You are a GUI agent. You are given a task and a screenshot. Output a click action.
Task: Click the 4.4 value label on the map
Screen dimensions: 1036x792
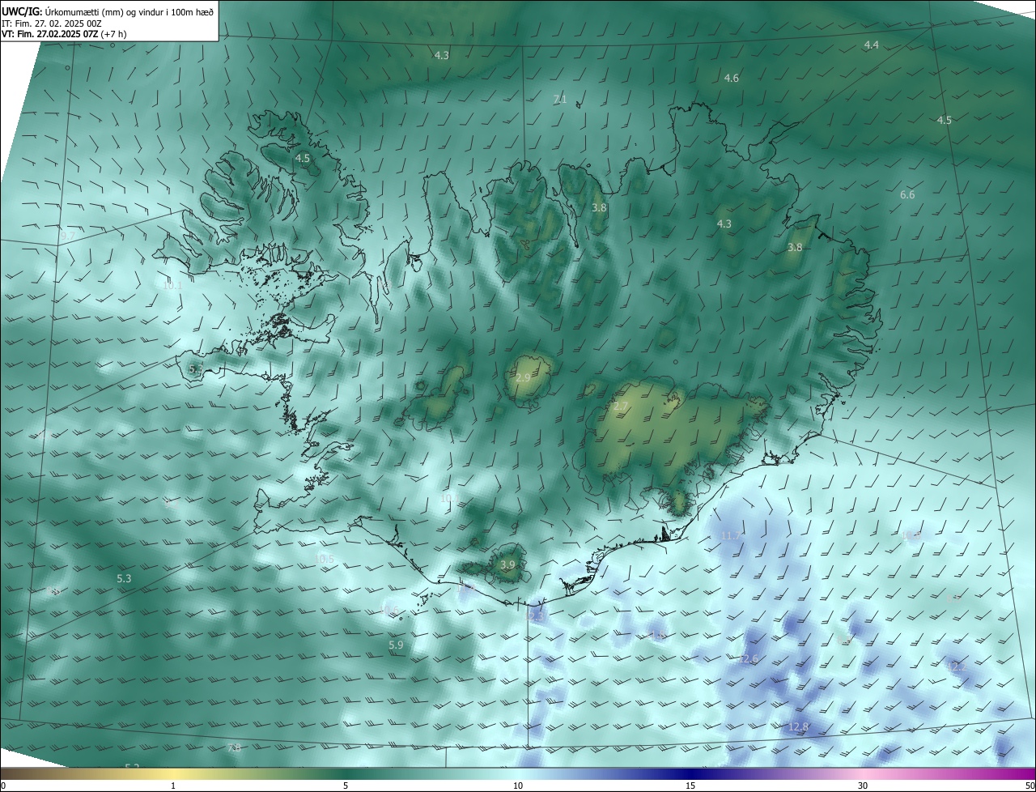coord(871,45)
